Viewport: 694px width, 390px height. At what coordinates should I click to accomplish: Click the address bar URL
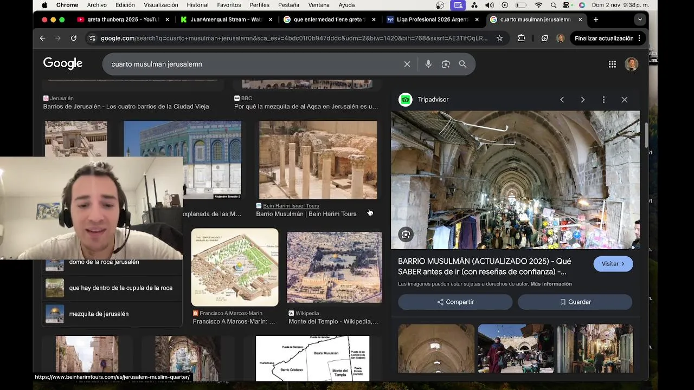click(x=294, y=38)
